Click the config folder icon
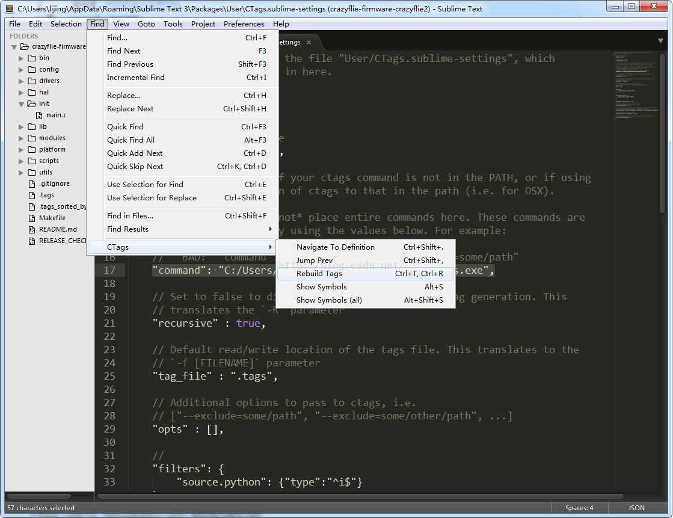The width and height of the screenshot is (673, 518). 32,69
